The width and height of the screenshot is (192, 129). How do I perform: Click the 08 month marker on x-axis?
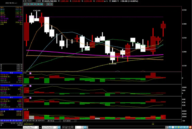[x=153, y=124]
